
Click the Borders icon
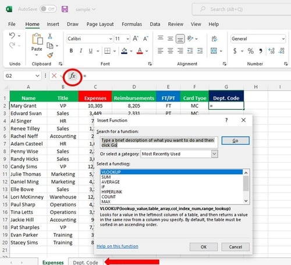tap(107, 51)
